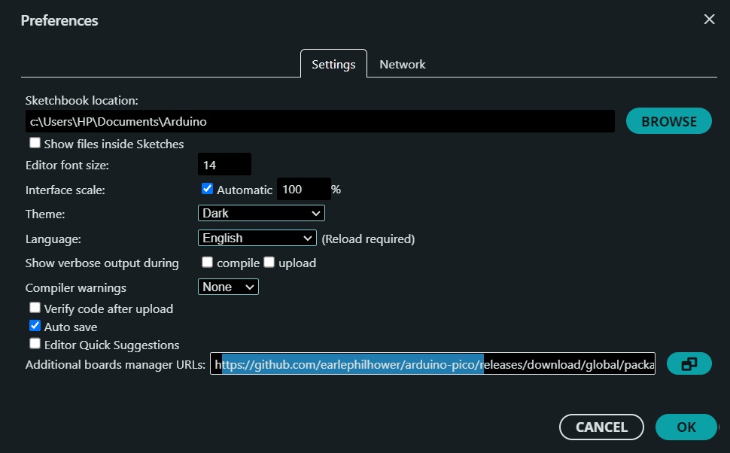Uncheck the Automatic interface scale checkbox

point(208,189)
